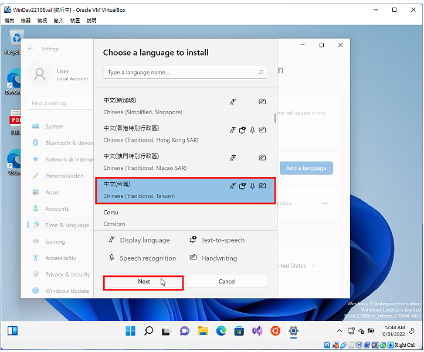The image size is (424, 352).
Task: Click display language icon on Taiwan row
Action: 233,186
